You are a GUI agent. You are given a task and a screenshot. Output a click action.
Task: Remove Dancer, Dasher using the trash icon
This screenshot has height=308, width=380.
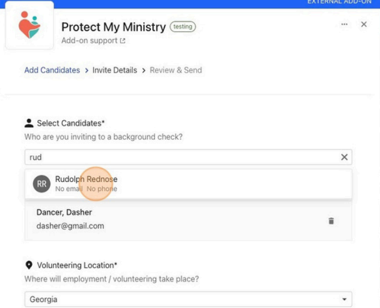331,221
